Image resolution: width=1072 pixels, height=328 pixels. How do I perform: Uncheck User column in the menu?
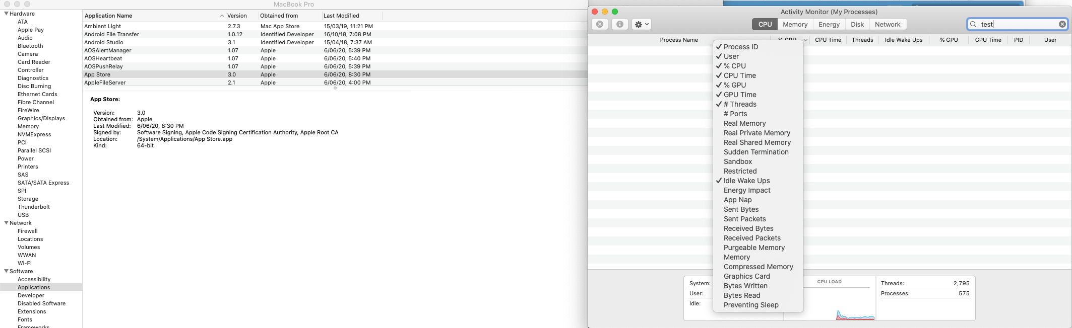tap(758, 56)
